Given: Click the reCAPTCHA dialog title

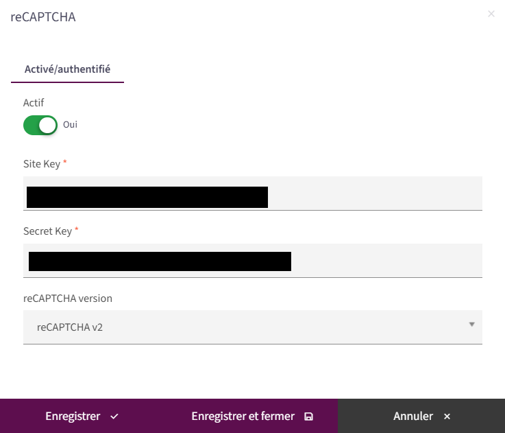Looking at the screenshot, I should click(x=43, y=17).
